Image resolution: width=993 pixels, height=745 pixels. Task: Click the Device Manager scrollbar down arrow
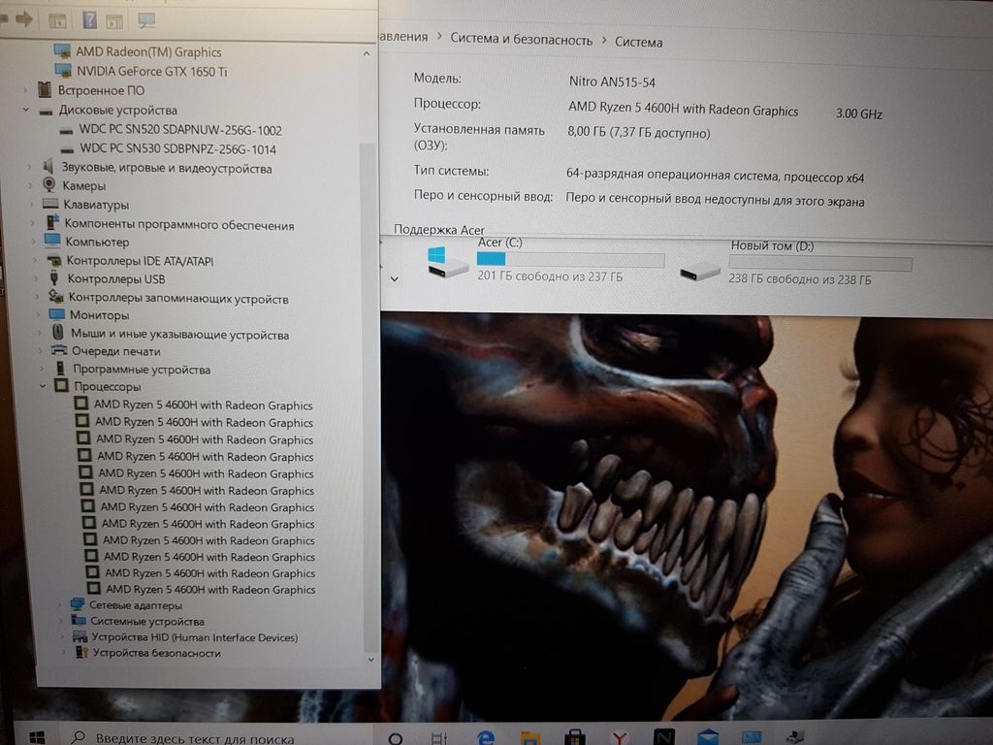(370, 660)
